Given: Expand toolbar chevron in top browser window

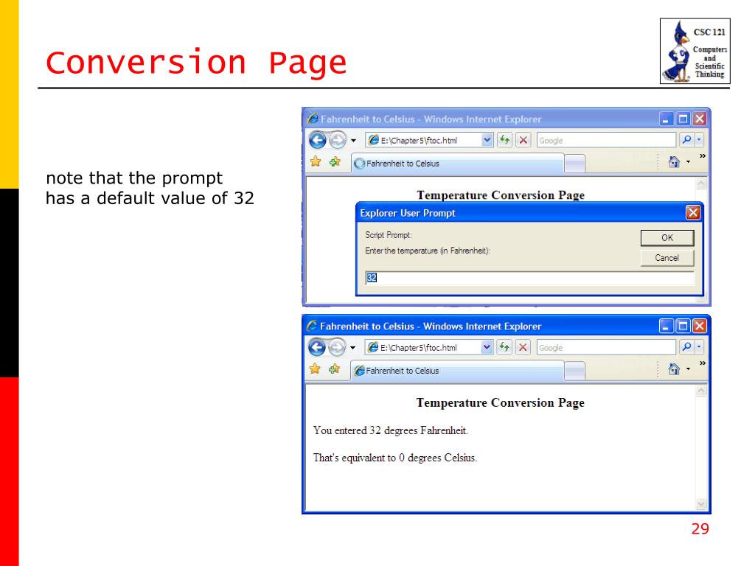Looking at the screenshot, I should point(703,156).
